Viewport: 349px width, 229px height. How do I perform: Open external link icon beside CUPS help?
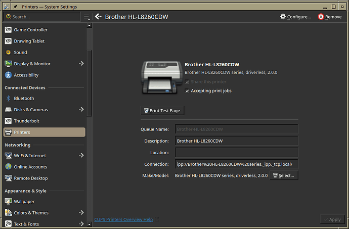pyautogui.click(x=157, y=219)
